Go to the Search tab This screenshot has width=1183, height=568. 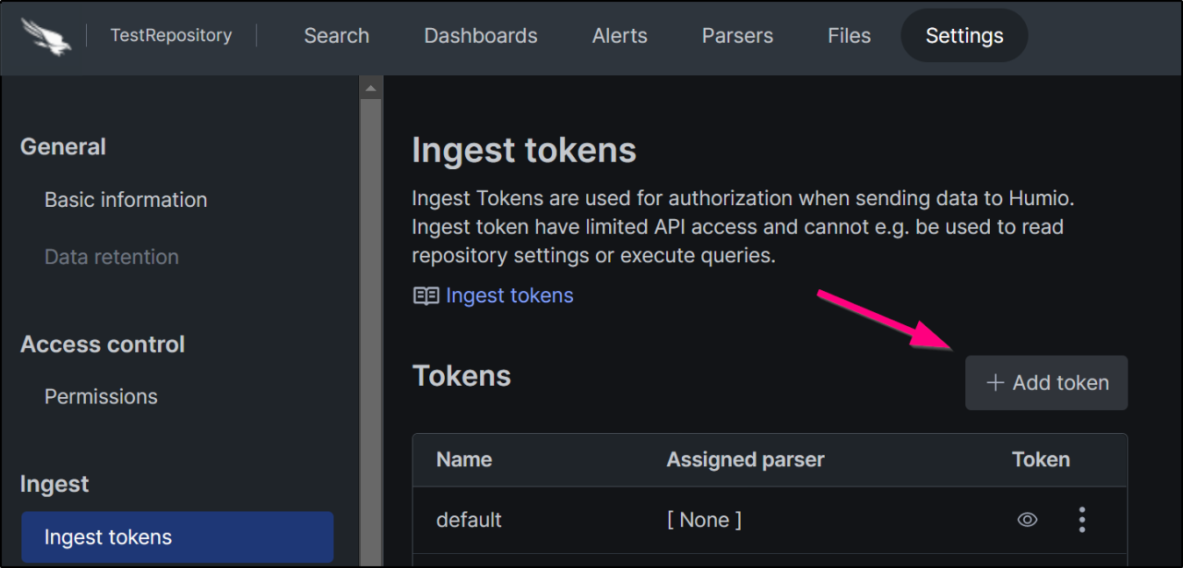coord(337,36)
